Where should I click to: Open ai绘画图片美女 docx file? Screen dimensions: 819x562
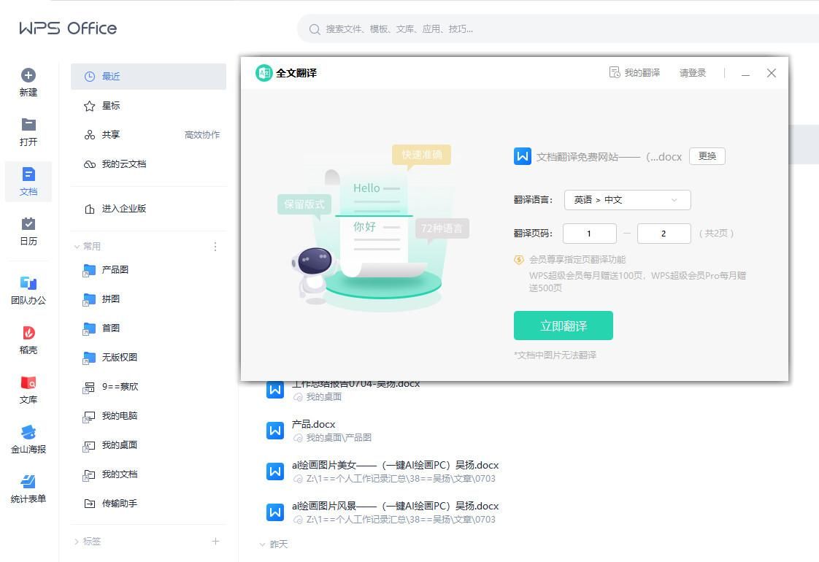click(x=395, y=465)
